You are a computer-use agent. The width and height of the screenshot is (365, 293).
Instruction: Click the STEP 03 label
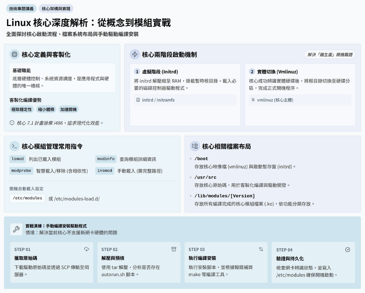point(196,249)
